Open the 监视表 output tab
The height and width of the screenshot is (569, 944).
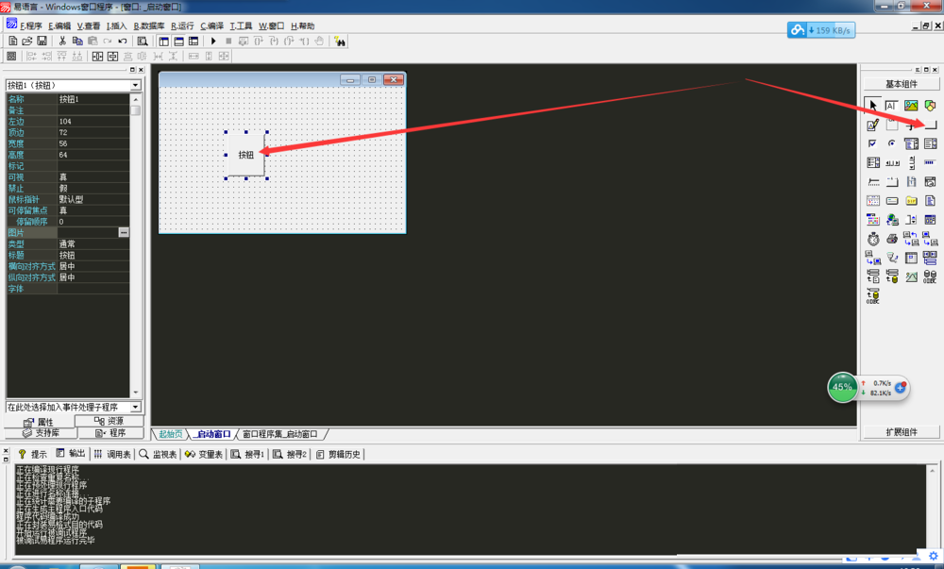click(159, 454)
